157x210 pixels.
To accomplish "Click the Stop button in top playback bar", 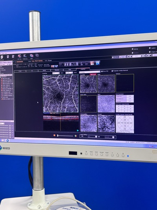I will pyautogui.click(x=150, y=55).
